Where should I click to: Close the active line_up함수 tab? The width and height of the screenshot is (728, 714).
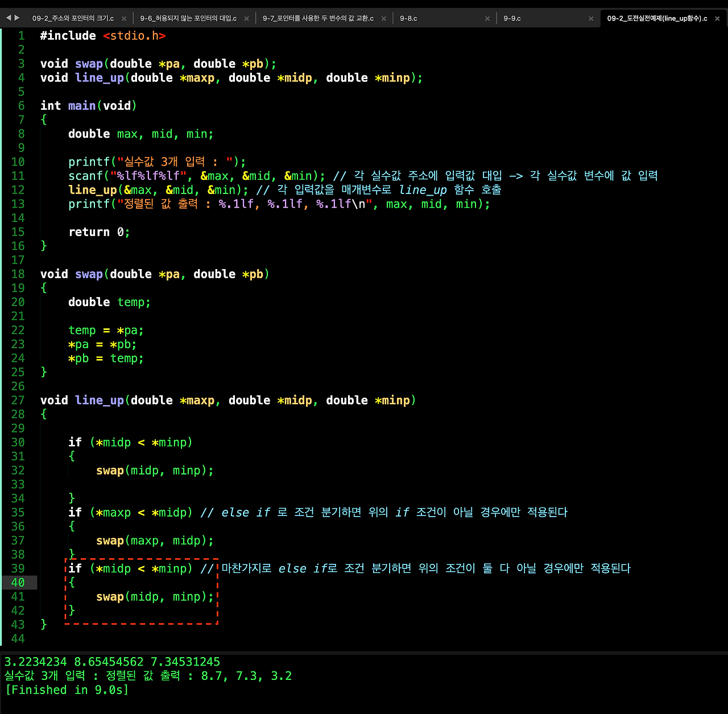coord(718,18)
